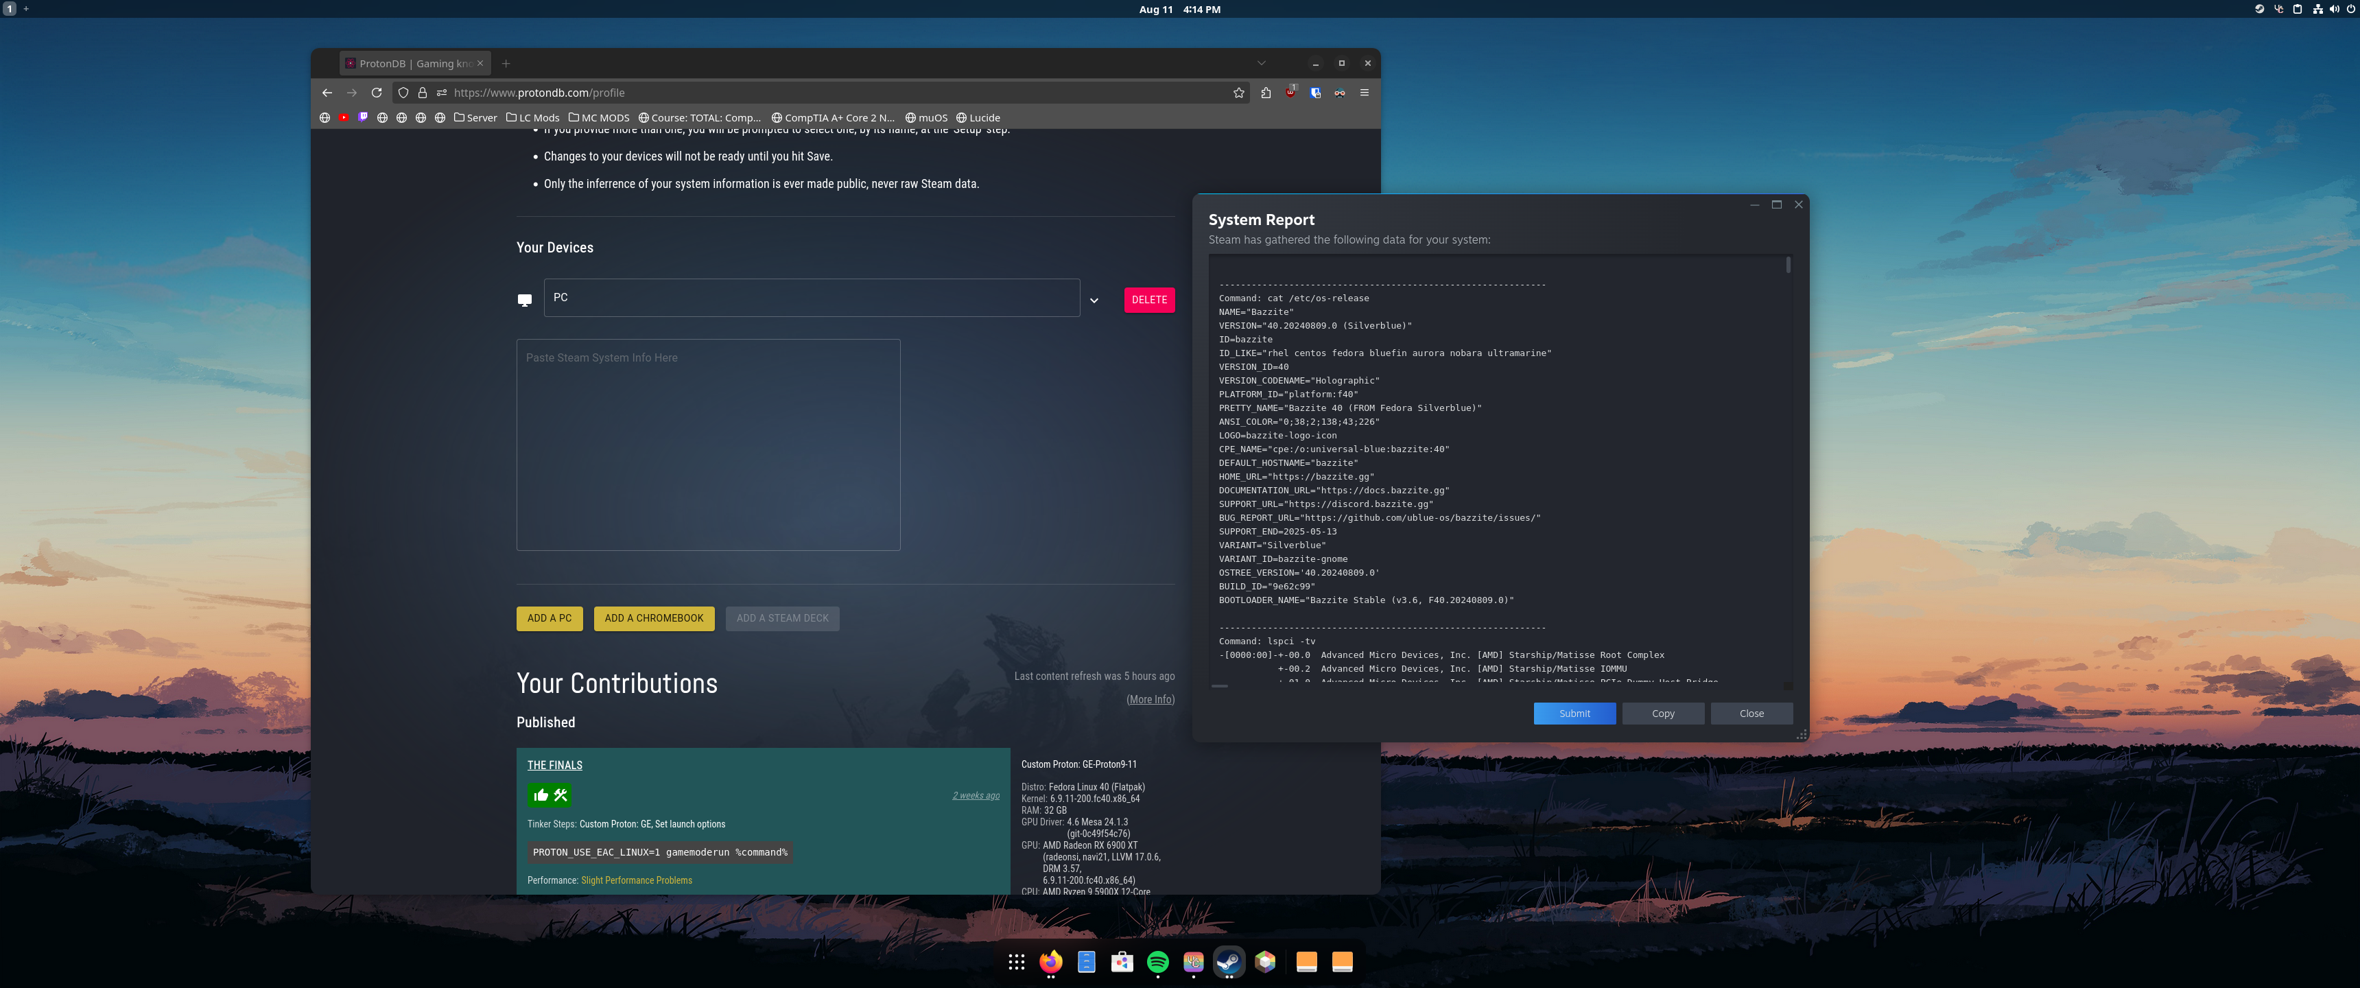Viewport: 2360px width, 988px height.
Task: Open the LC Mods bookmark folder
Action: point(532,117)
